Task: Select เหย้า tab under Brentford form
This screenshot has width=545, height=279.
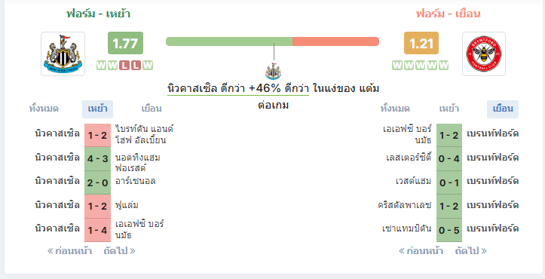Action: click(449, 109)
